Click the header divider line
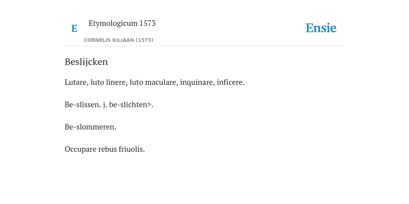Screen dimensions: 409x204 [204, 46]
